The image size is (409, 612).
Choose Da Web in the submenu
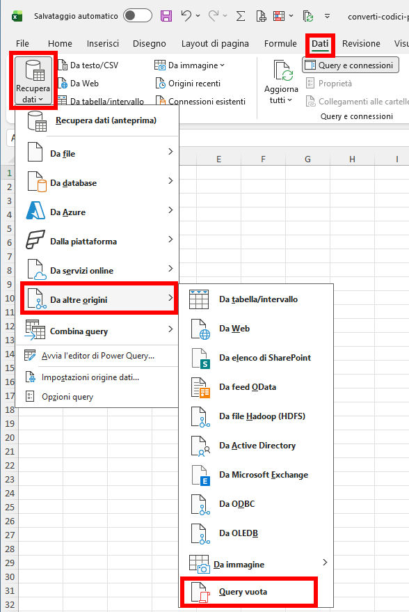pyautogui.click(x=256, y=328)
